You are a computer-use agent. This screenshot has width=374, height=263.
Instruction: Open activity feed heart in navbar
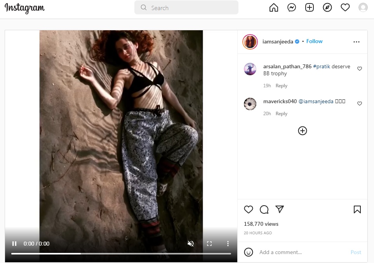click(x=345, y=8)
